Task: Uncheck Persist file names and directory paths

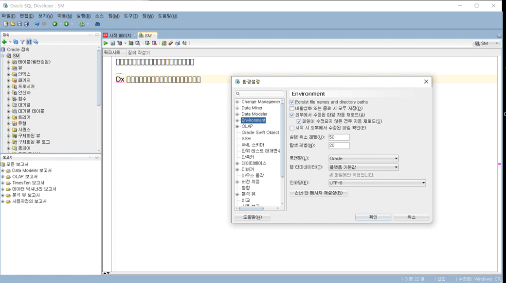Action: click(x=292, y=102)
